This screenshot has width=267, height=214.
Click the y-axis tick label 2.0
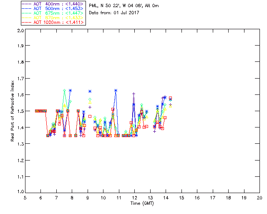[20, 31]
